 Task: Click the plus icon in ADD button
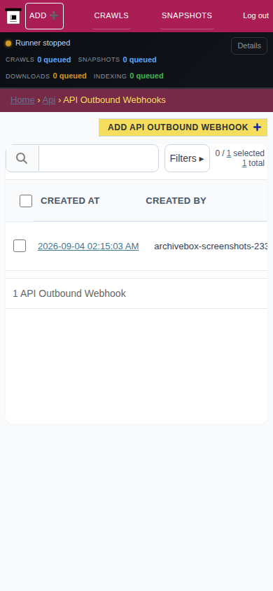pyautogui.click(x=54, y=15)
